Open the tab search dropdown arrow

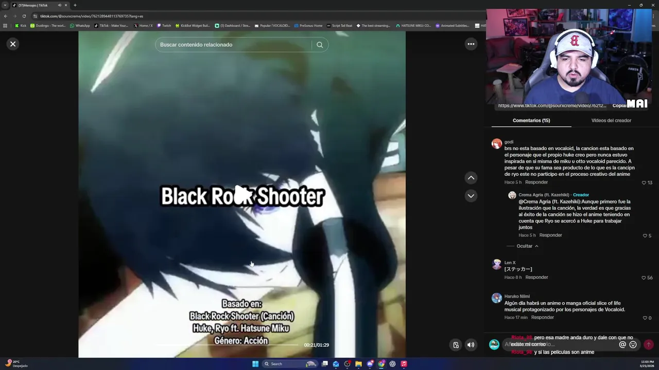pyautogui.click(x=5, y=5)
